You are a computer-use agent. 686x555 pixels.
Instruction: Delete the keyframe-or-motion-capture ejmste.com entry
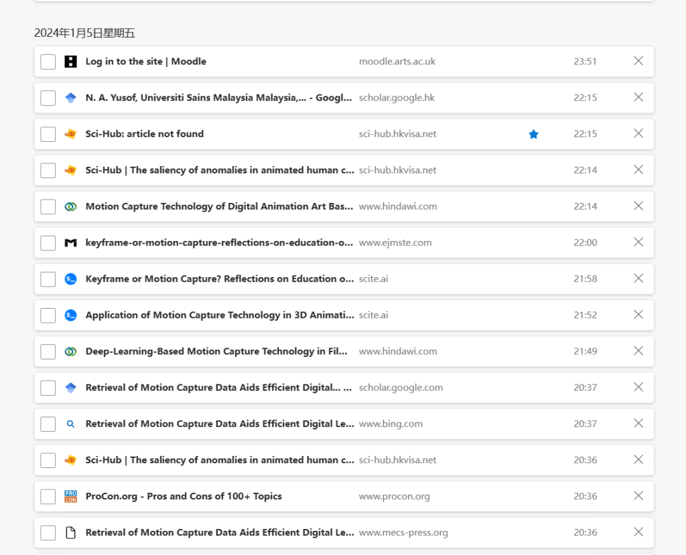click(638, 242)
